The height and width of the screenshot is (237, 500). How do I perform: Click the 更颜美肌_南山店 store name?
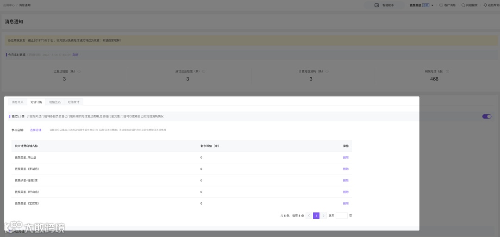[x=25, y=157]
